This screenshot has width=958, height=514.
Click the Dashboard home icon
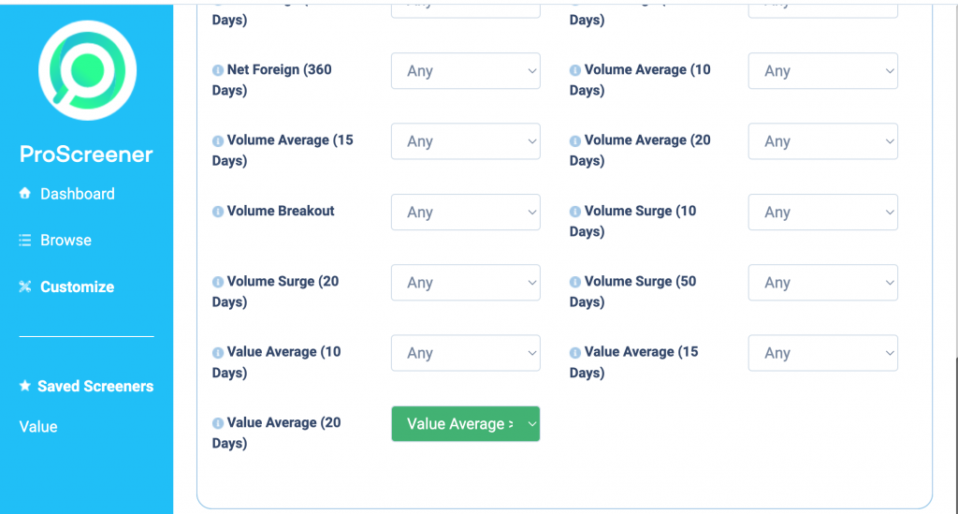[24, 193]
